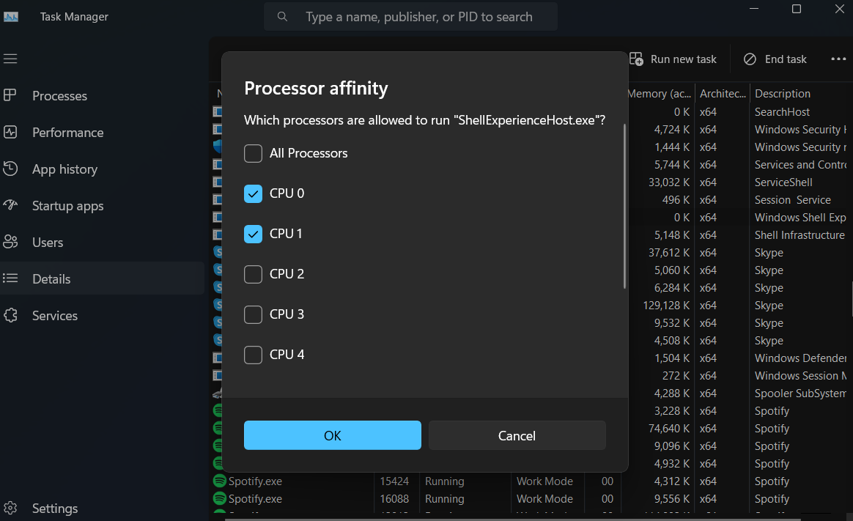Click the End task button
This screenshot has height=521, width=853.
775,59
